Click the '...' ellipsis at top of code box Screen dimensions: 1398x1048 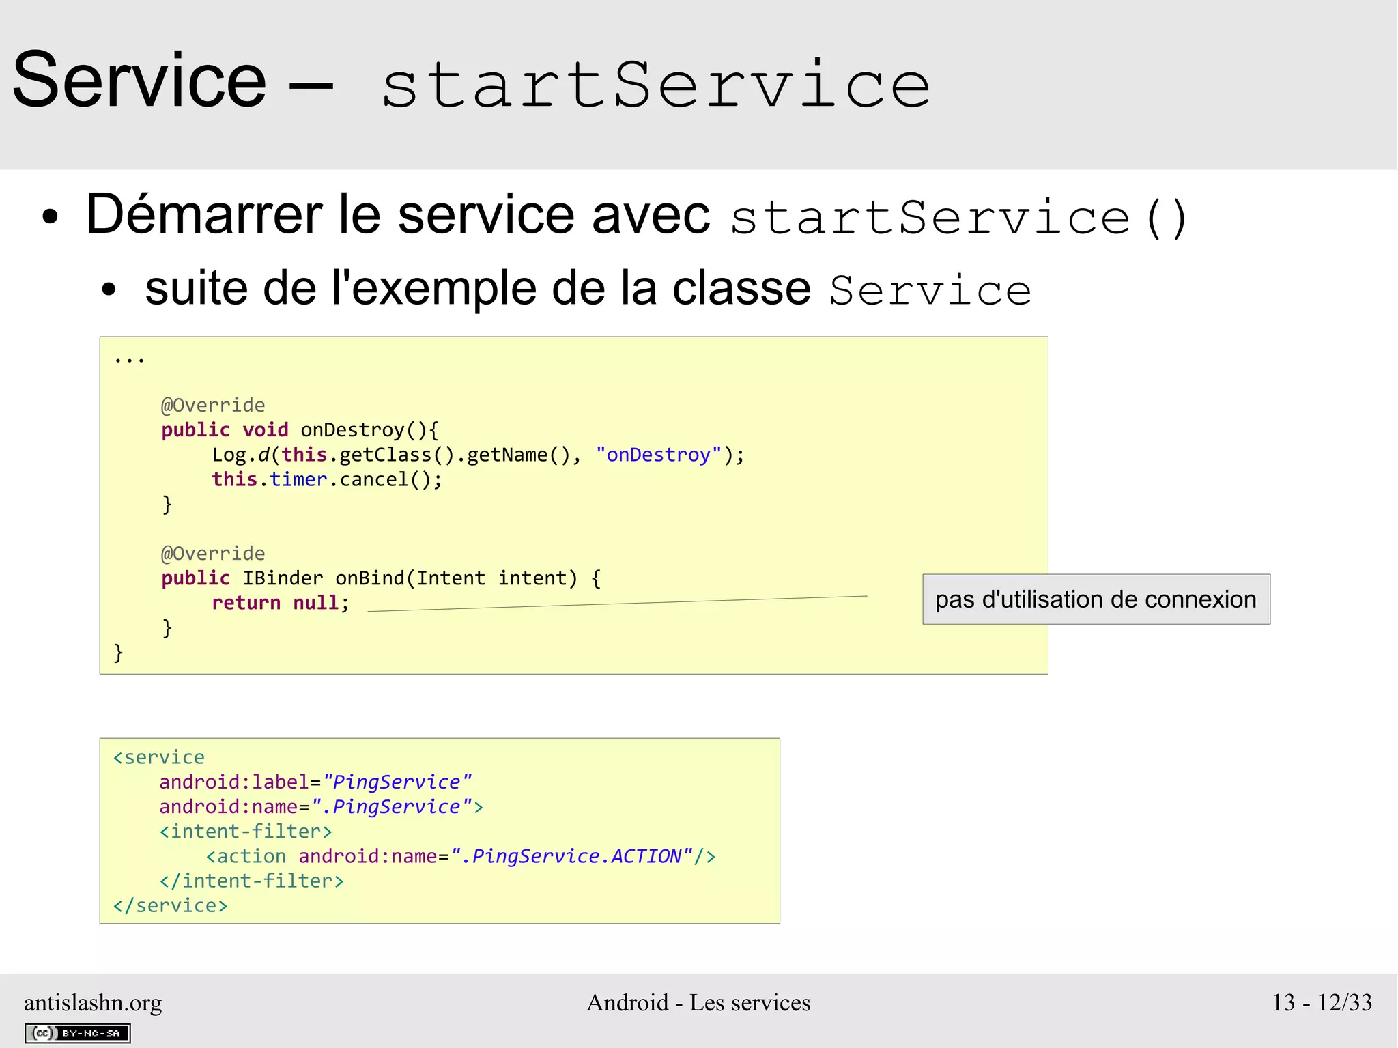click(x=129, y=358)
